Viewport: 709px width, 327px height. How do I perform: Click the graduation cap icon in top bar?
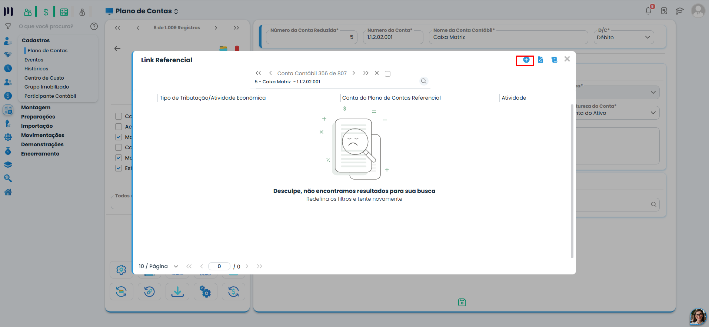679,11
